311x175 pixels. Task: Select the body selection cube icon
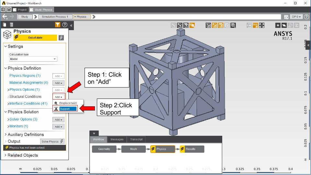(x=180, y=25)
